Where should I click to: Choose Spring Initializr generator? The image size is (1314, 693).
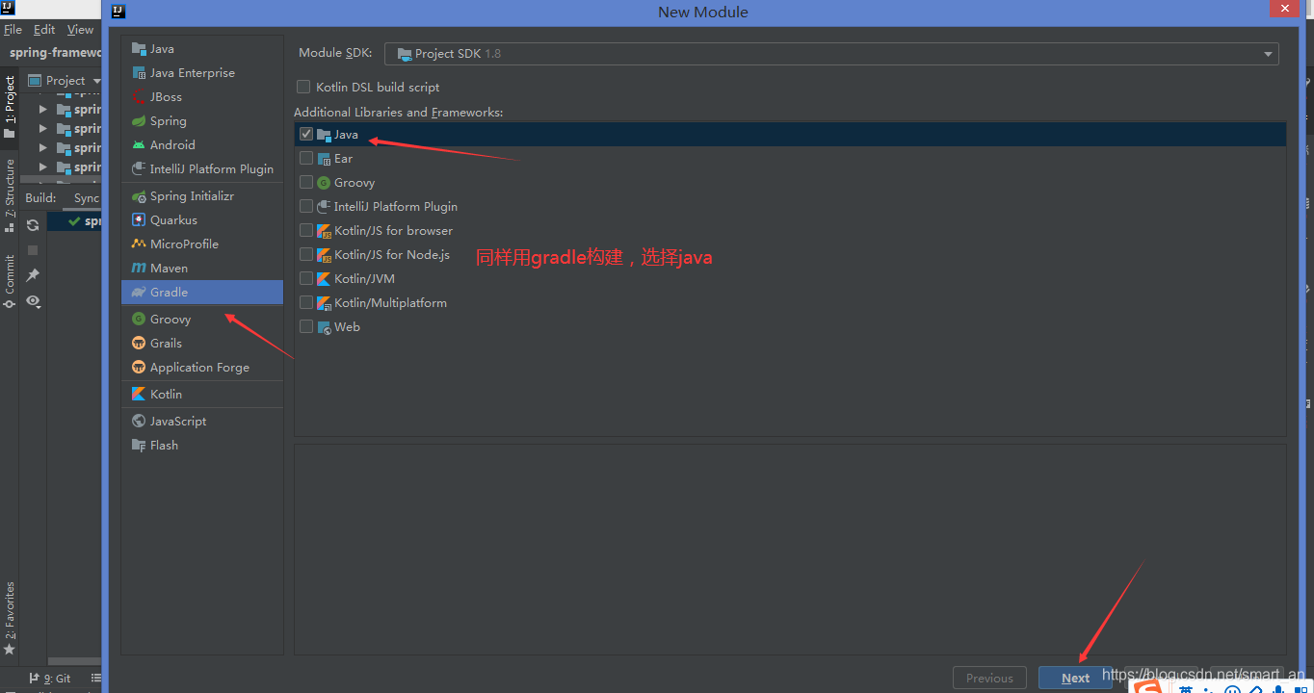(202, 195)
